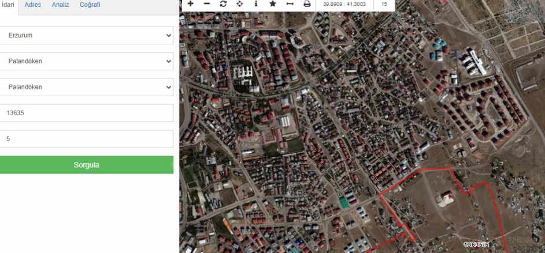Open the second Palandöken neighborhood dropdown
Image resolution: width=545 pixels, height=253 pixels.
[86, 87]
